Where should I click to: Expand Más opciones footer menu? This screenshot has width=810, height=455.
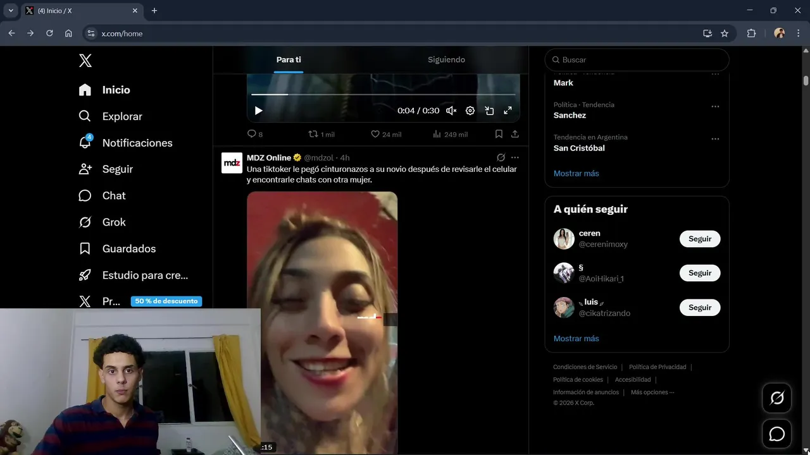[652, 392]
